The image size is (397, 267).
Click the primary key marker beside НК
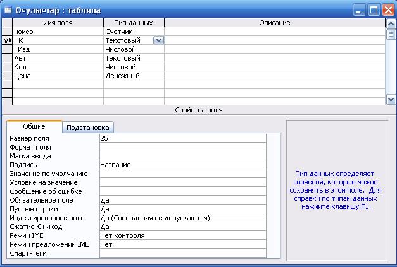point(6,40)
